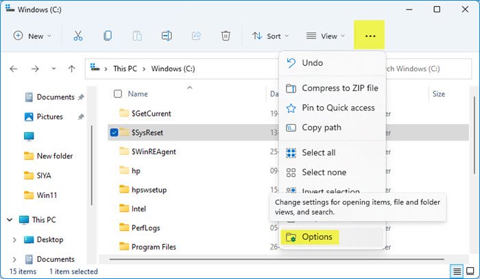Click Windows (C:) in the address bar
This screenshot has height=279, width=480.
(x=174, y=69)
